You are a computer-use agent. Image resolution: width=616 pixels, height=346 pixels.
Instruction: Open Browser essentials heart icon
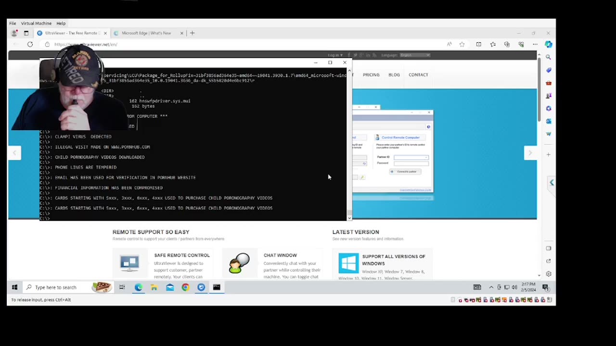pos(521,44)
